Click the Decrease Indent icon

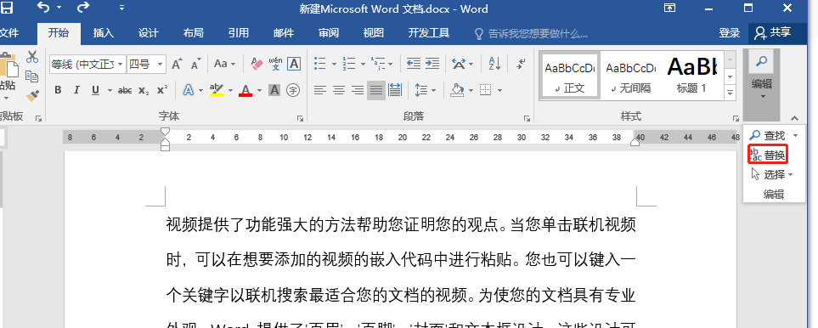(x=413, y=64)
